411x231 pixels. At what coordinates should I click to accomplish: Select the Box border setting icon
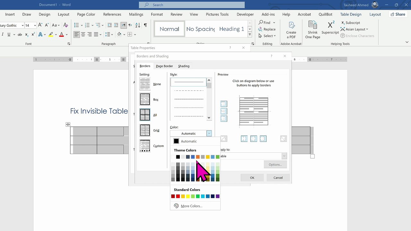click(145, 99)
